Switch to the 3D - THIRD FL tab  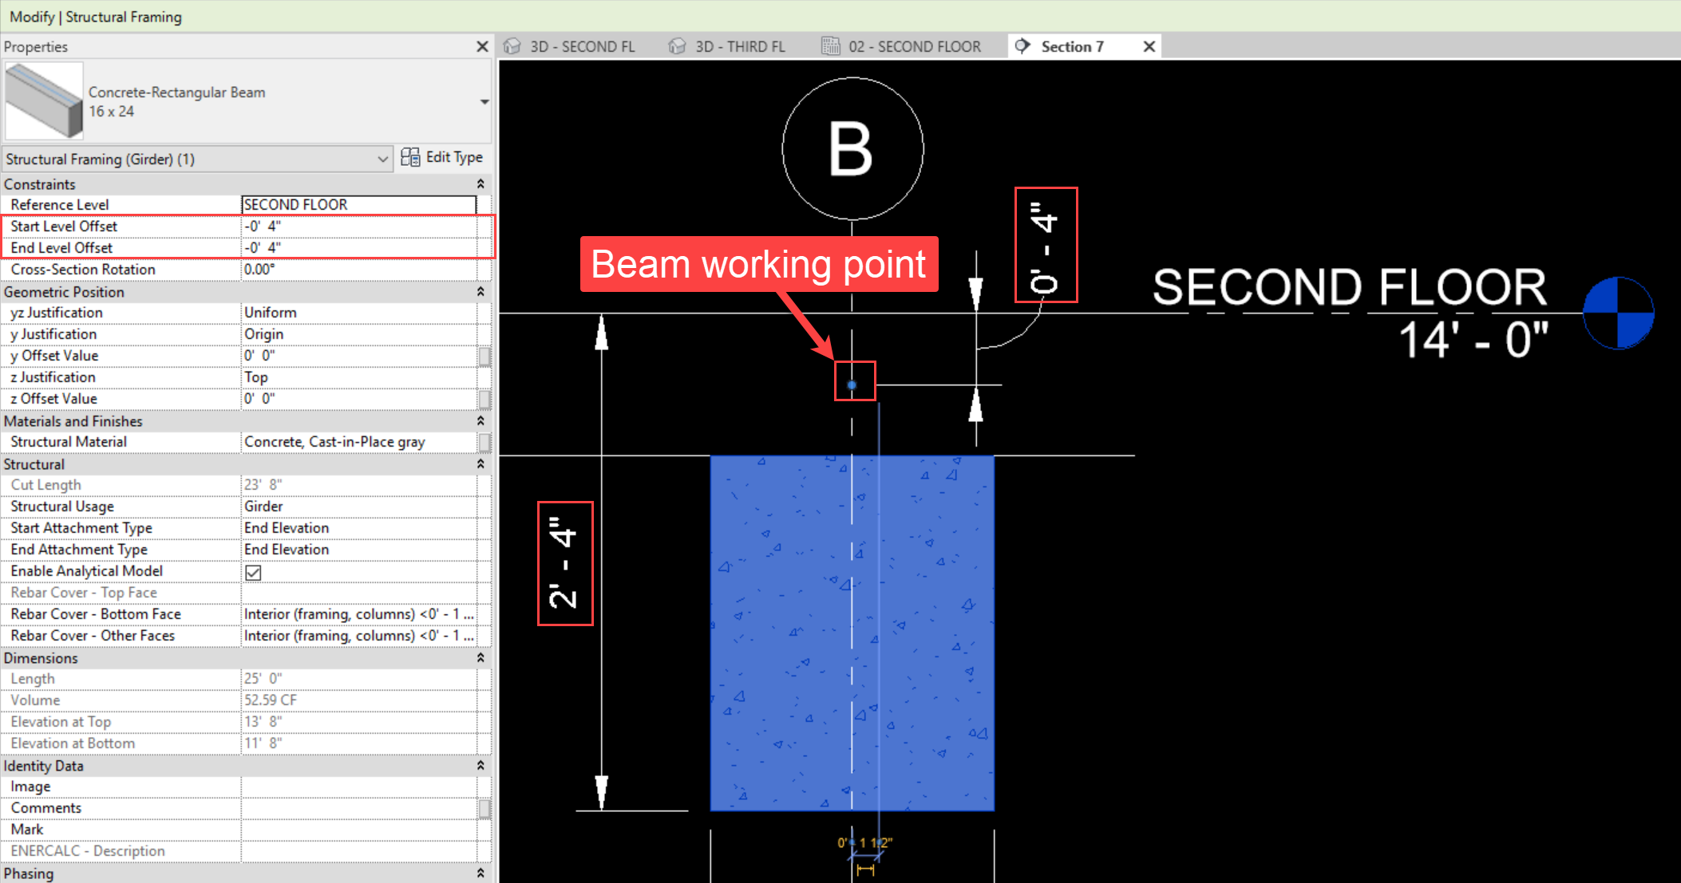coord(740,46)
